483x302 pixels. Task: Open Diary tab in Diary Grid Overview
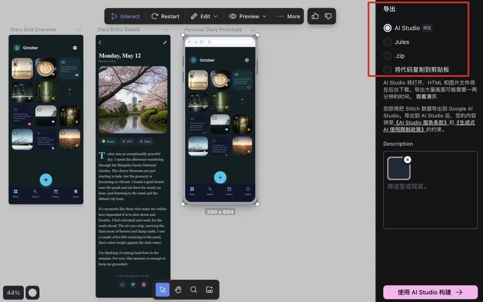[15, 193]
